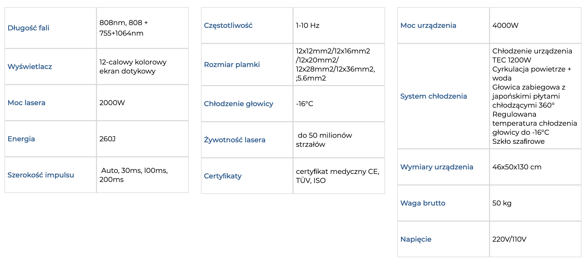This screenshot has height=265, width=587.
Task: Click the "Długość fali" label cell
Action: [28, 28]
